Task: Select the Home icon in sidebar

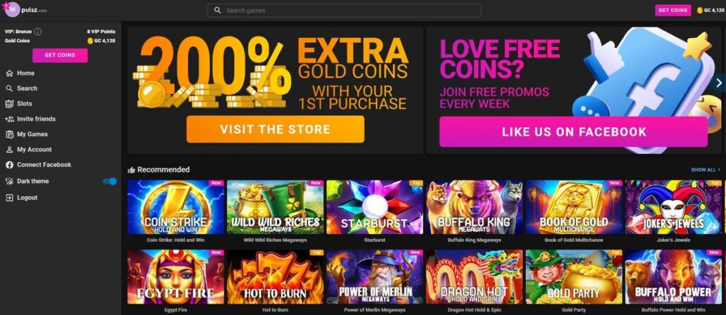Action: tap(9, 73)
